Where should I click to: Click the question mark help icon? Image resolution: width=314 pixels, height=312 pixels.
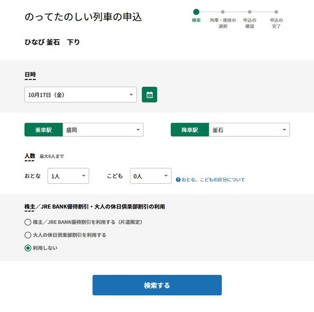coord(178,180)
